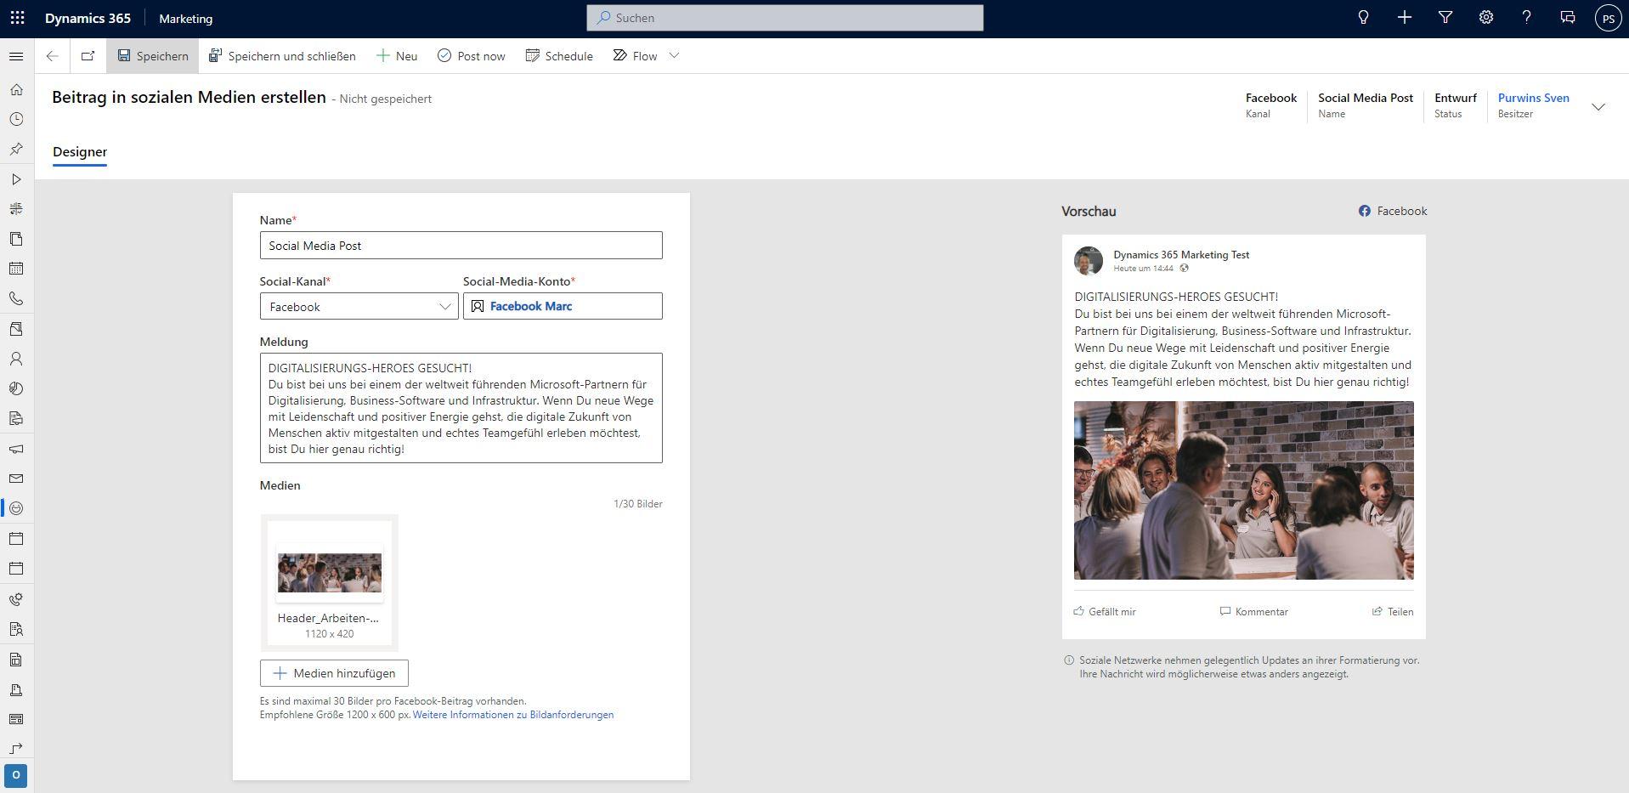Screen dimensions: 1629x793
Task: Click the Meldung text area
Action: pos(461,408)
